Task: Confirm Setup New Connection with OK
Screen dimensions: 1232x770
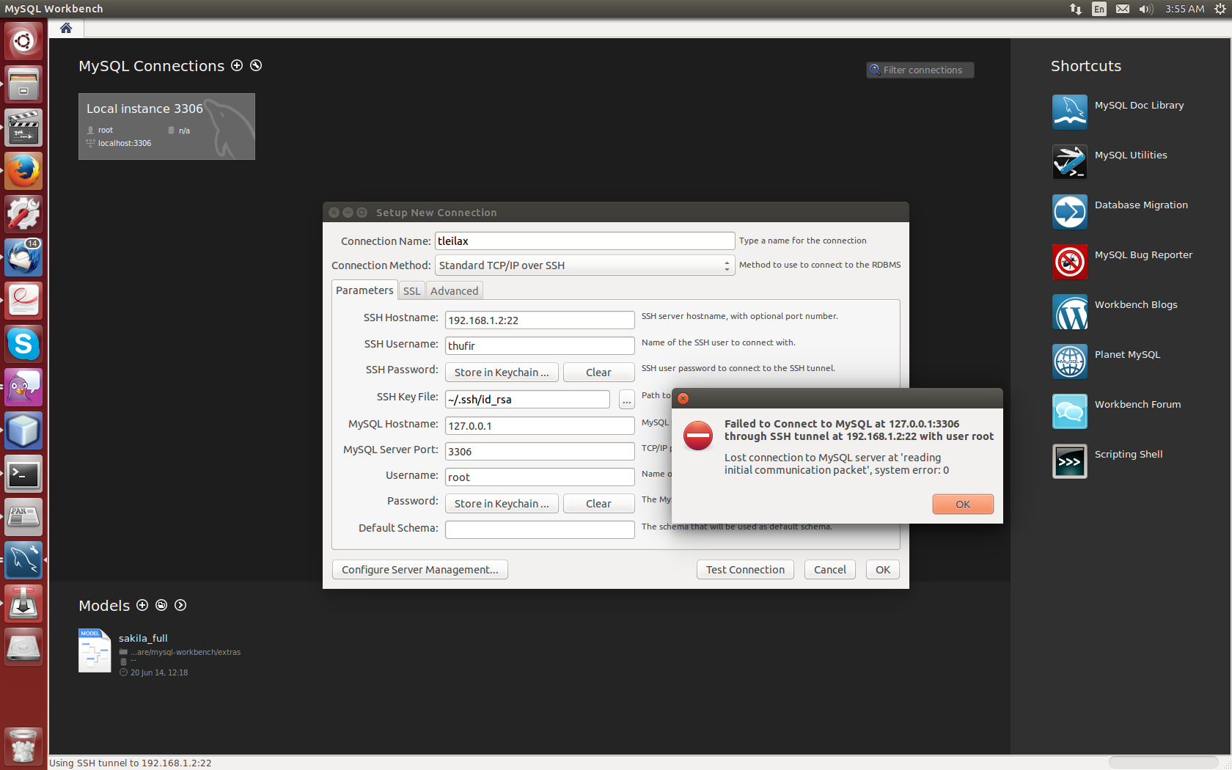Action: coord(883,570)
